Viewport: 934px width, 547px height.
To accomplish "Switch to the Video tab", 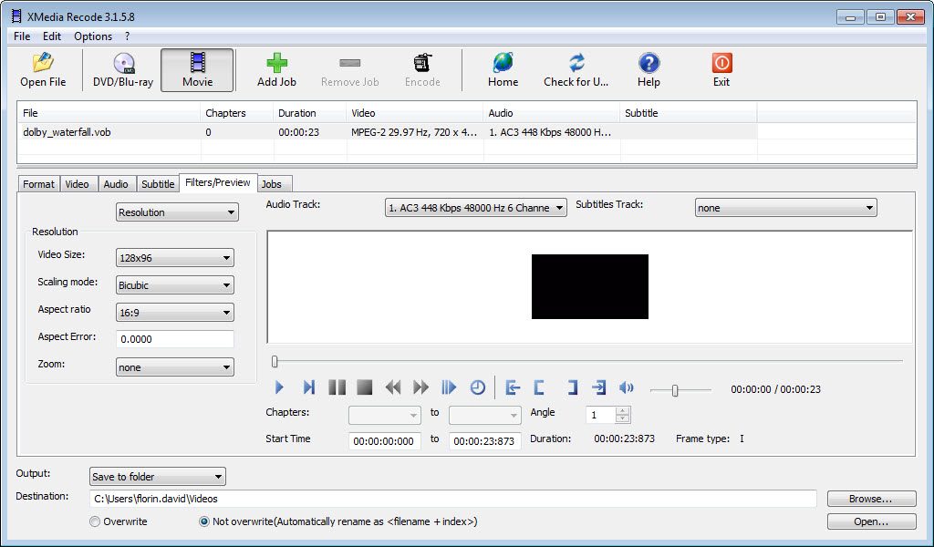I will pos(77,184).
